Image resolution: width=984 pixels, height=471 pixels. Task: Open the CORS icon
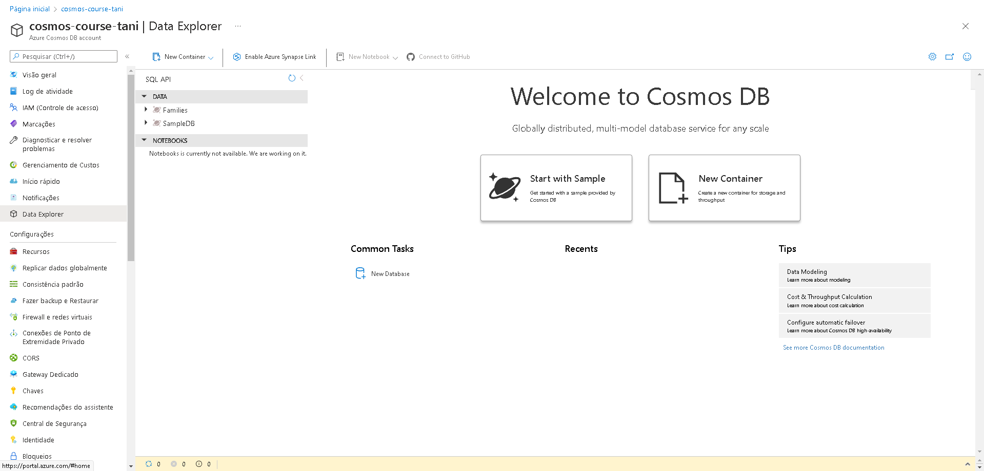click(14, 358)
